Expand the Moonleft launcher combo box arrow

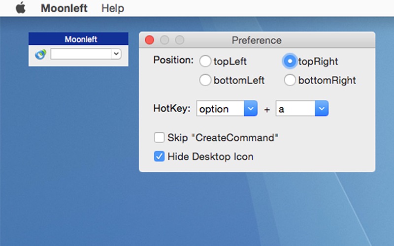(x=116, y=54)
